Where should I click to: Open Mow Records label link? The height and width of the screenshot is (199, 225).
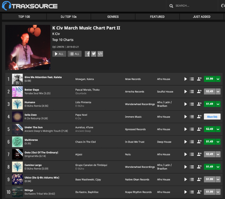click(133, 79)
